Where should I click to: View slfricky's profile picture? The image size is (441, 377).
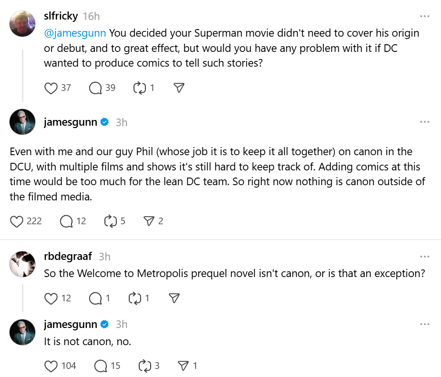click(x=22, y=23)
